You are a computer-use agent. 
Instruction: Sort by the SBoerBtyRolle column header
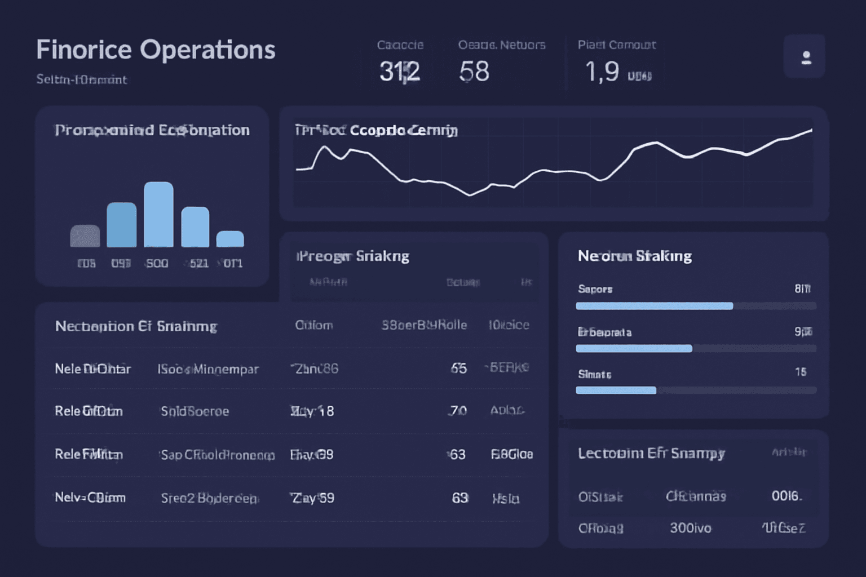[424, 325]
